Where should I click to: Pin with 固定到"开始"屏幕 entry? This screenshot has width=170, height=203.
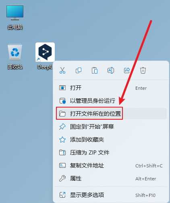pyautogui.click(x=111, y=127)
